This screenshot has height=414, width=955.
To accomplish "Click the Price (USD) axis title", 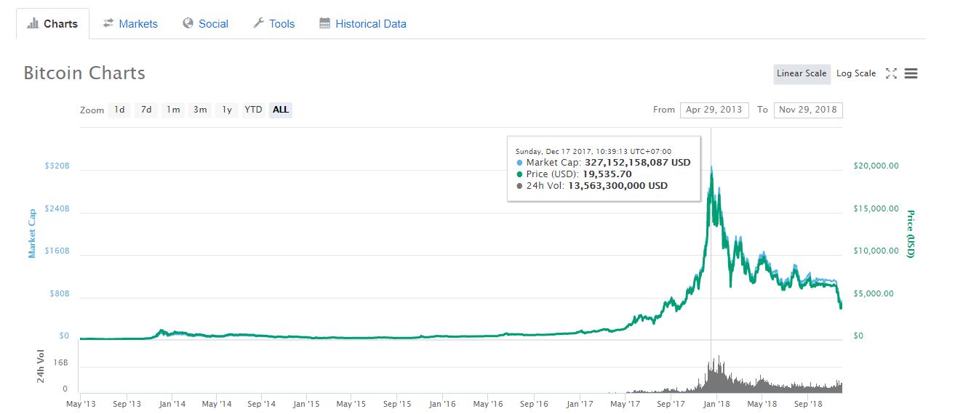I will click(910, 233).
